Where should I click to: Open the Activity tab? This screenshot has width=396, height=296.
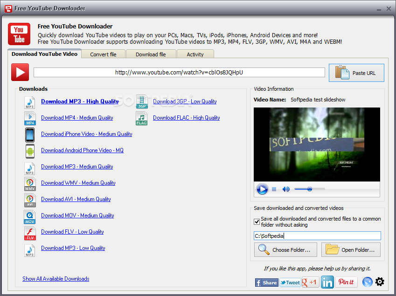coord(195,54)
